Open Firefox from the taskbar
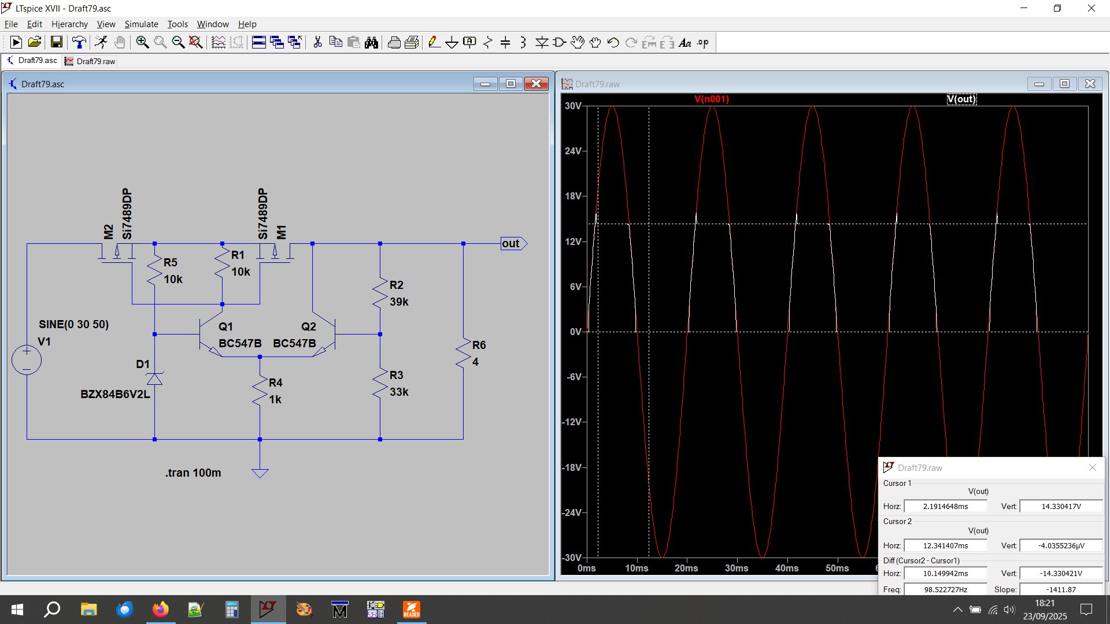This screenshot has width=1110, height=624. tap(160, 610)
